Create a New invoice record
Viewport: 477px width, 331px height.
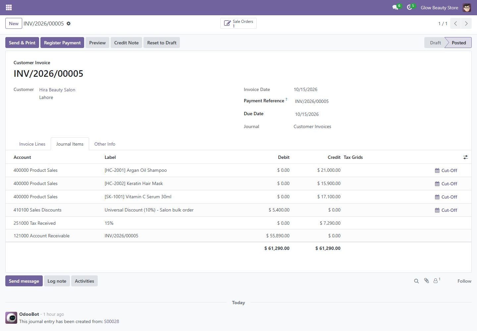14,24
